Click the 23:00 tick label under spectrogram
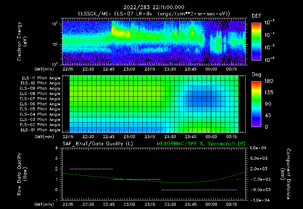The height and width of the screenshot is (209, 303). tap(129, 69)
